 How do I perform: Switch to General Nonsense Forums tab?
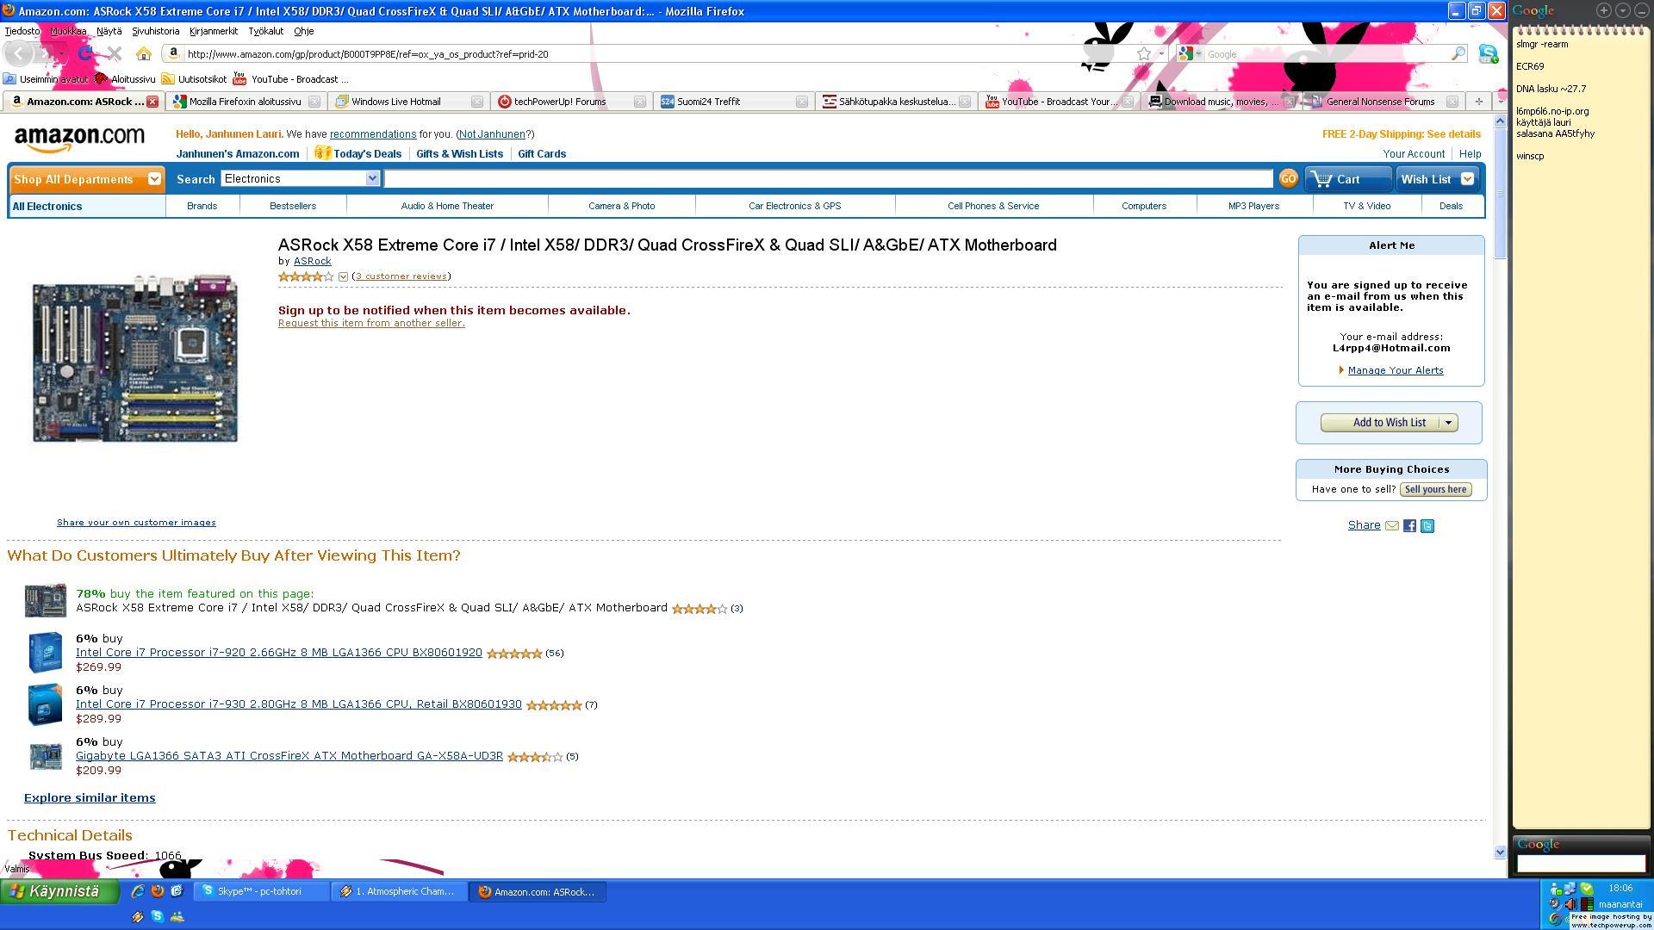point(1383,102)
